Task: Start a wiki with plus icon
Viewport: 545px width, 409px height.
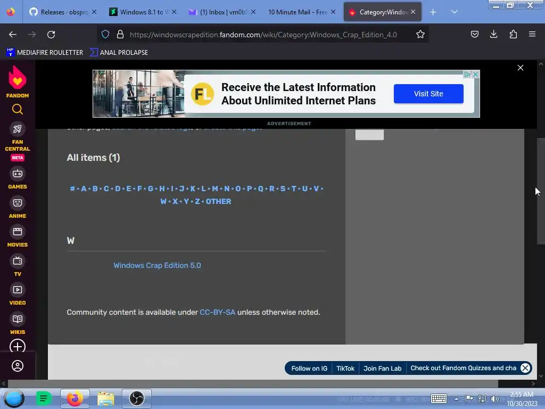Action: click(x=18, y=346)
